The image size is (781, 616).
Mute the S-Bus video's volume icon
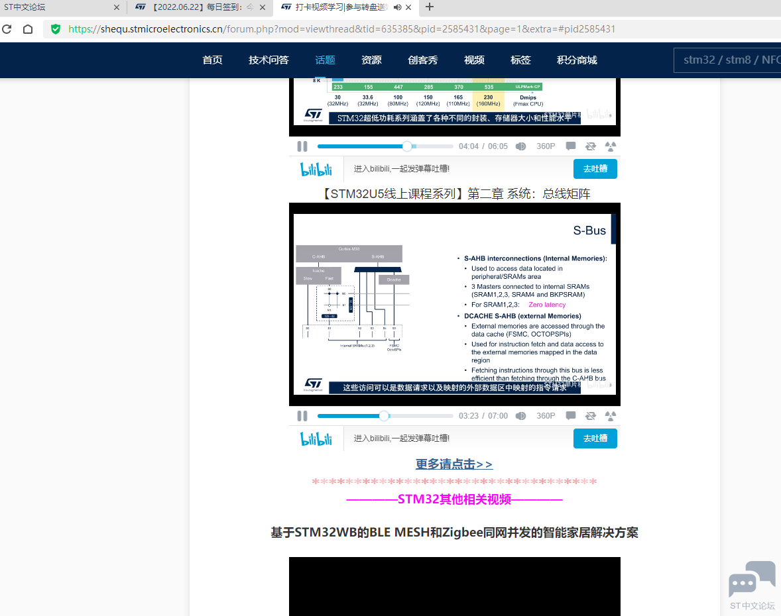[520, 416]
